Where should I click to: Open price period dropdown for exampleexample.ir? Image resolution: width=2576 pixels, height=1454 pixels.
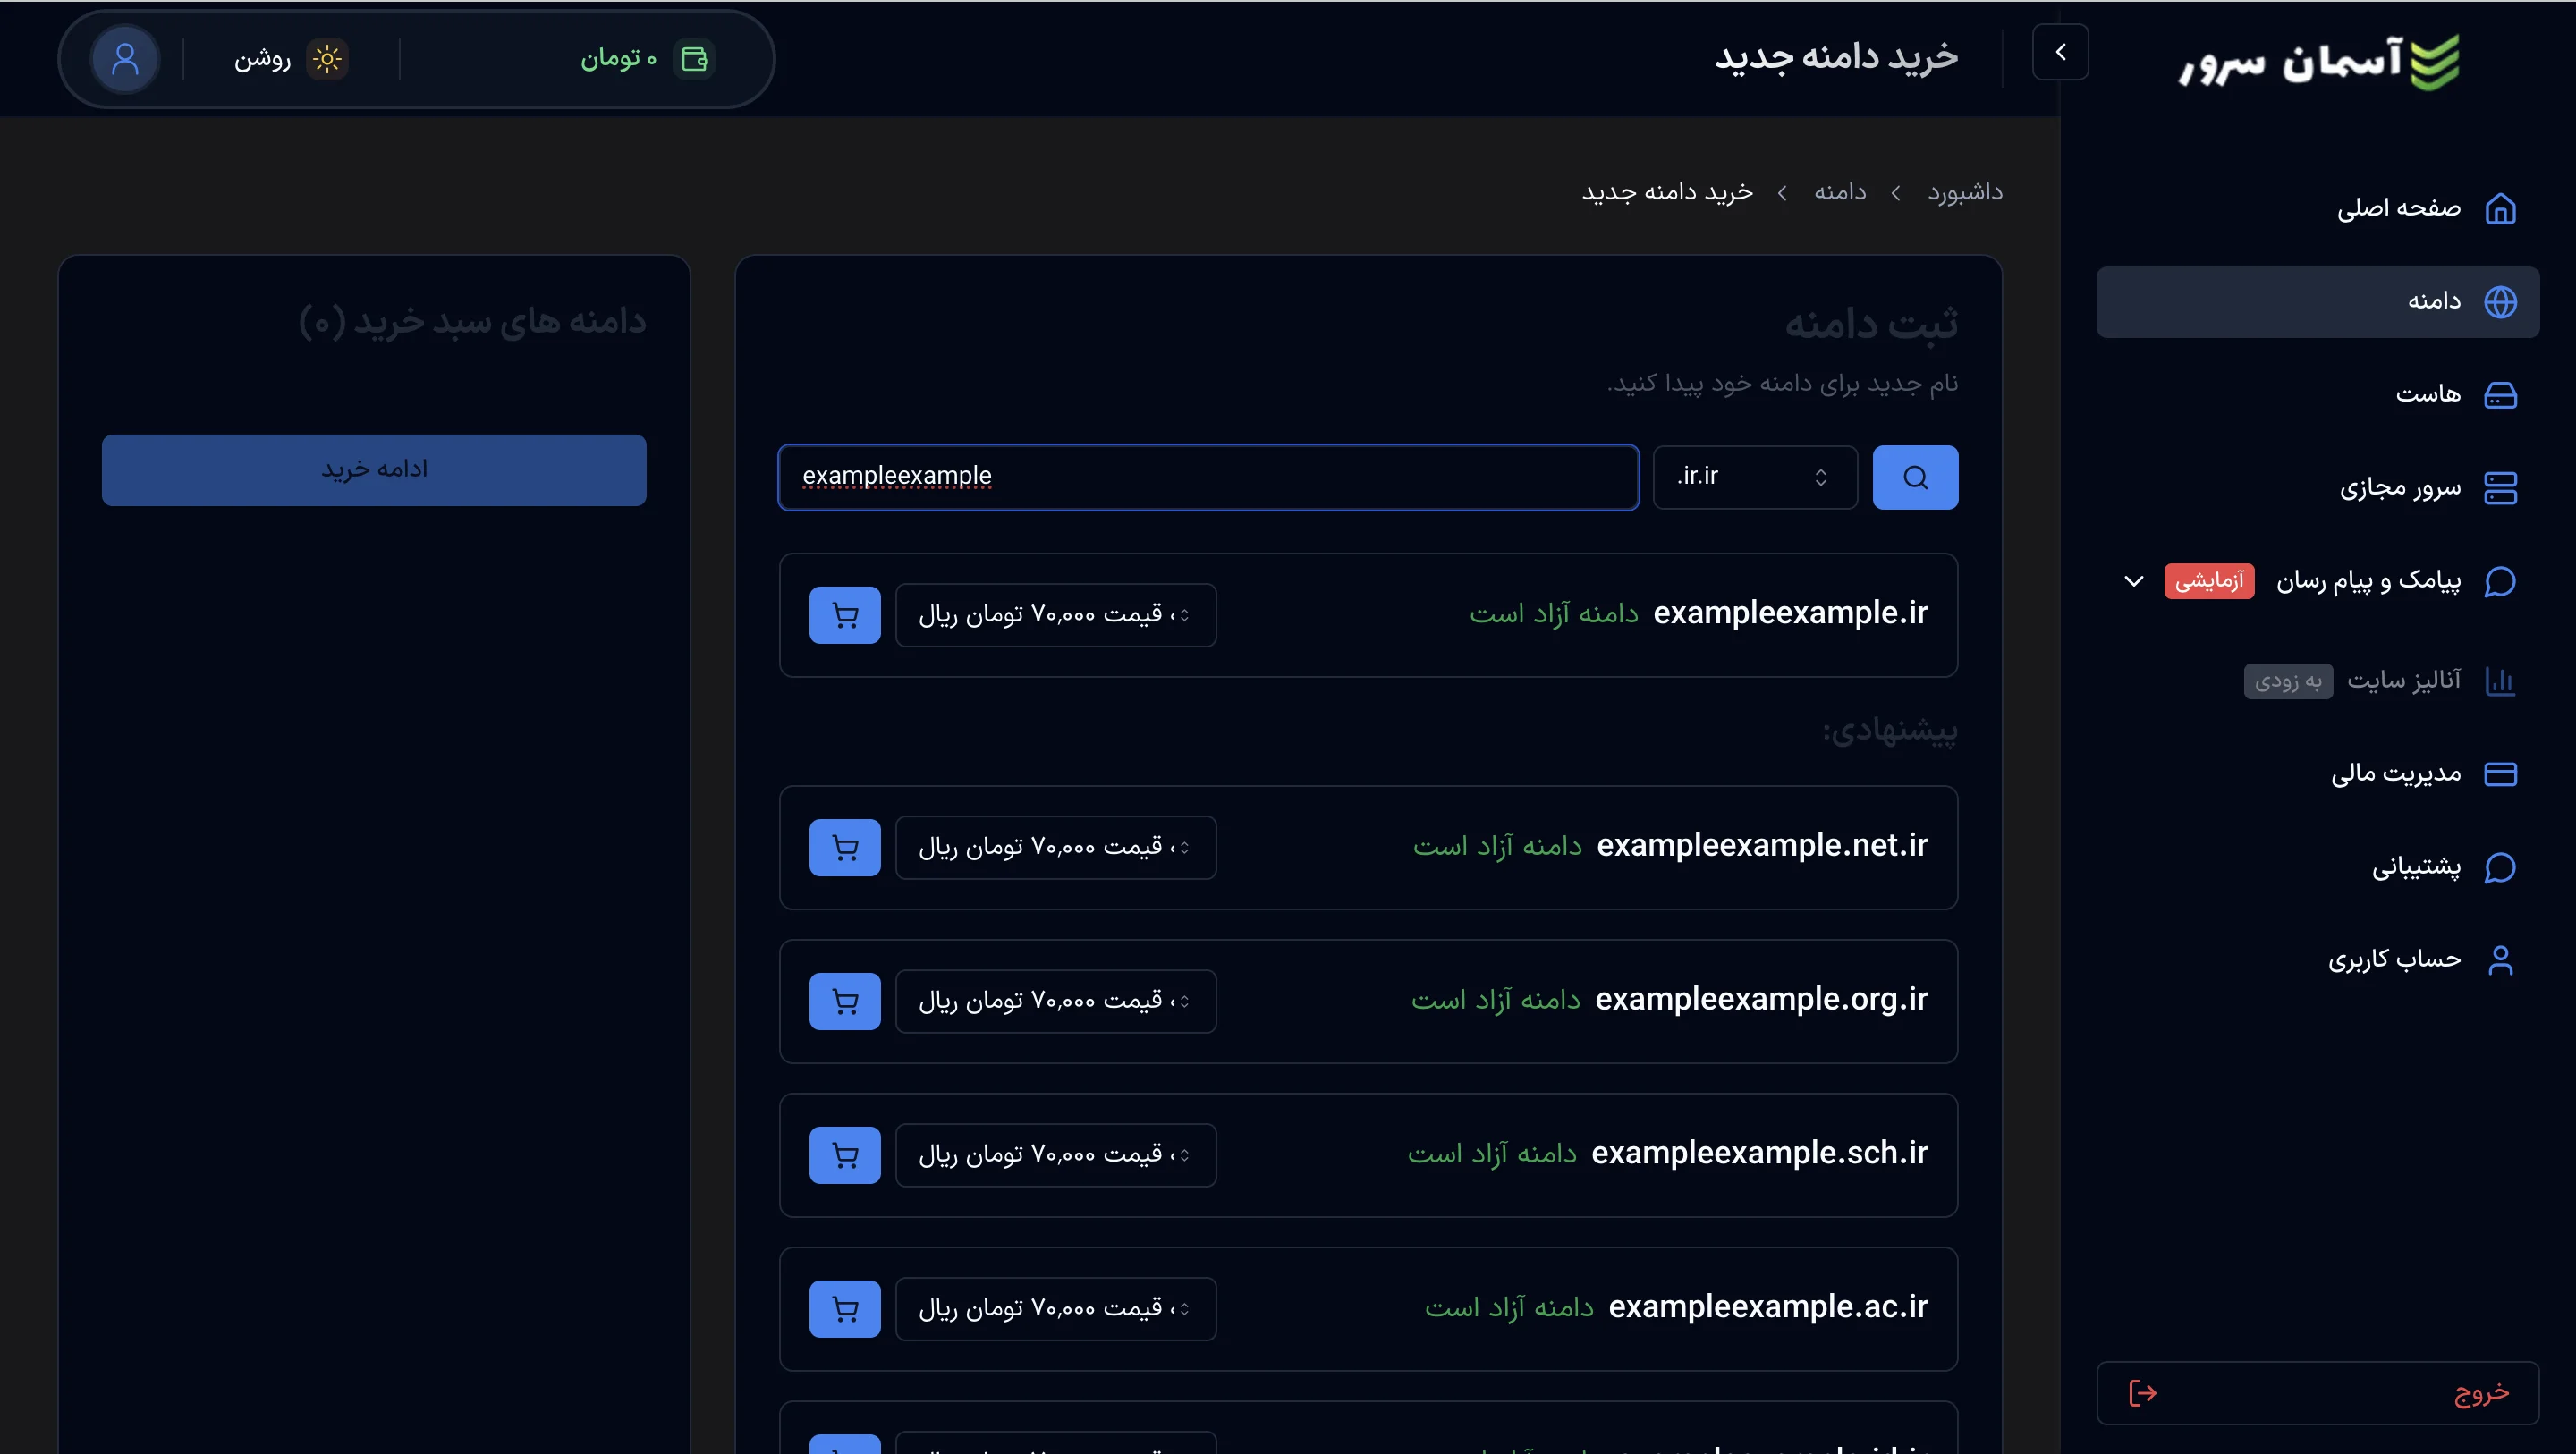1055,615
